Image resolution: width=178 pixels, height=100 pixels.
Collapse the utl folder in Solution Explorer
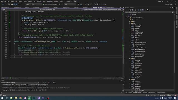pos(130,58)
